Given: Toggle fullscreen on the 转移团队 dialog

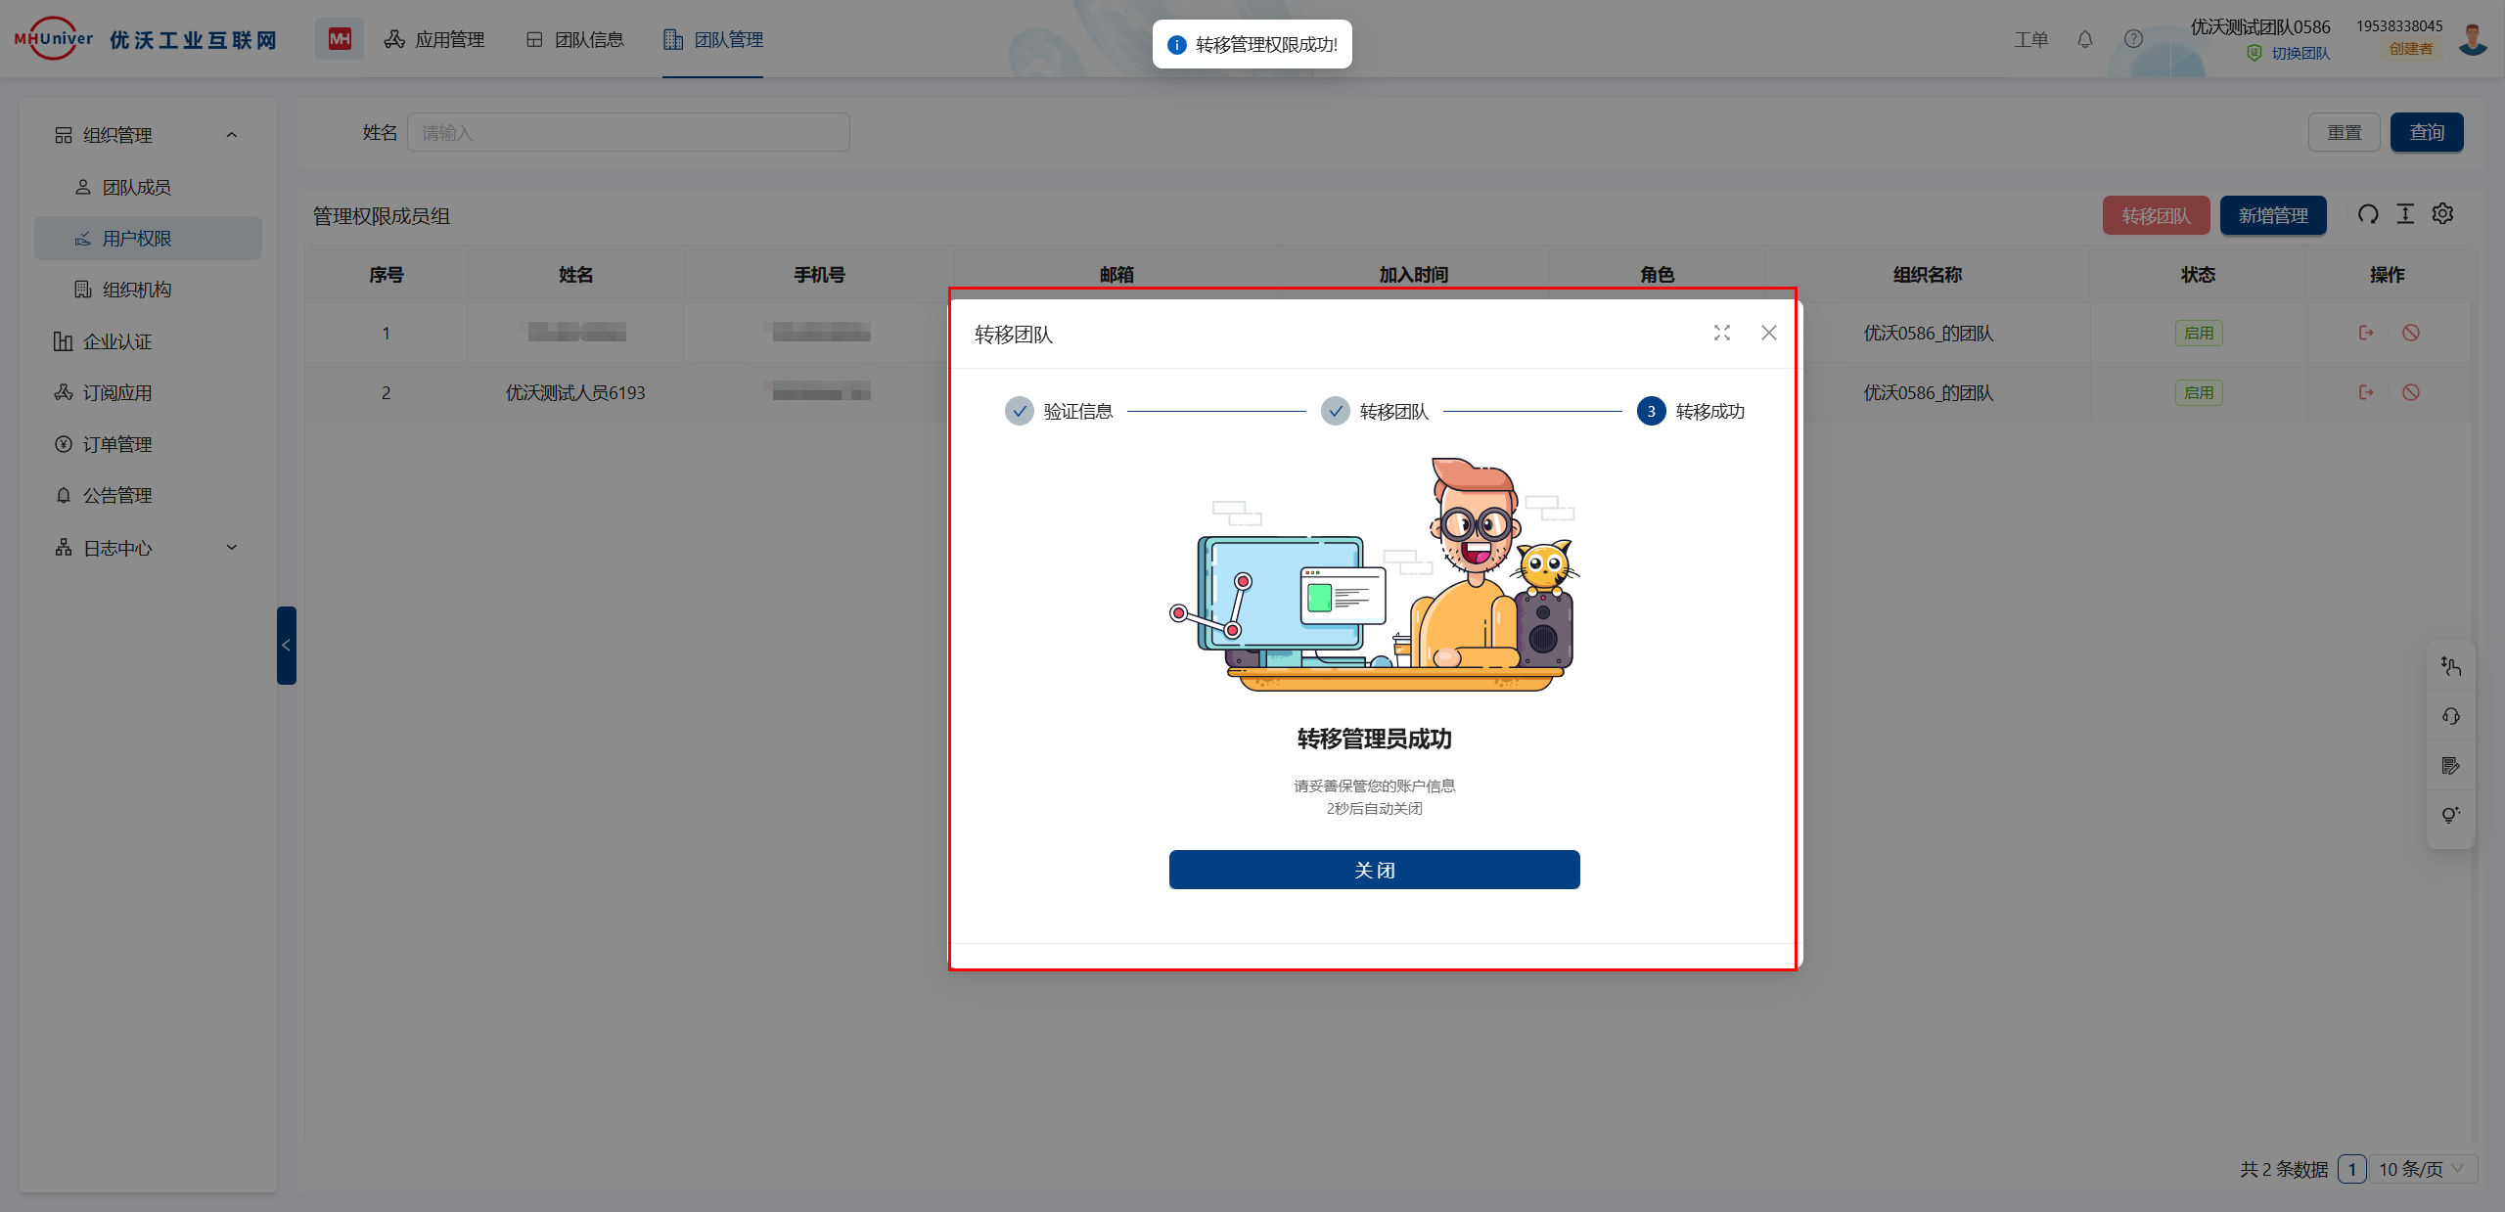Looking at the screenshot, I should pos(1721,334).
